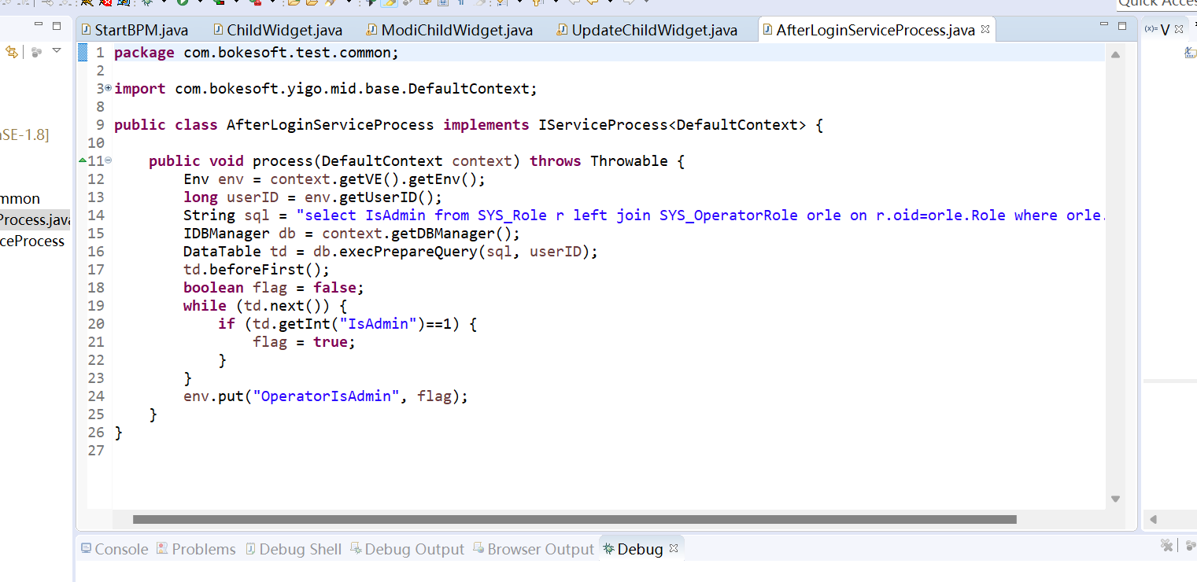Collapse the process method at line 11
Screen dimensions: 1197x582
tap(108, 160)
